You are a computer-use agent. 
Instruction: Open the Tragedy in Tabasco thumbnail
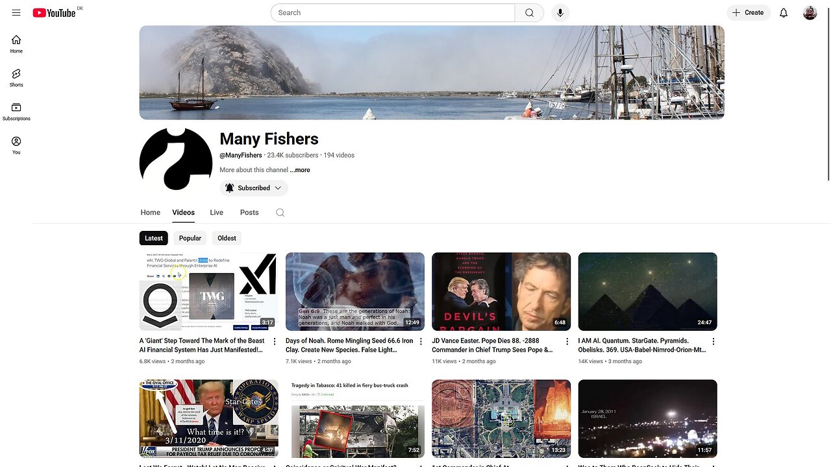[x=355, y=418]
